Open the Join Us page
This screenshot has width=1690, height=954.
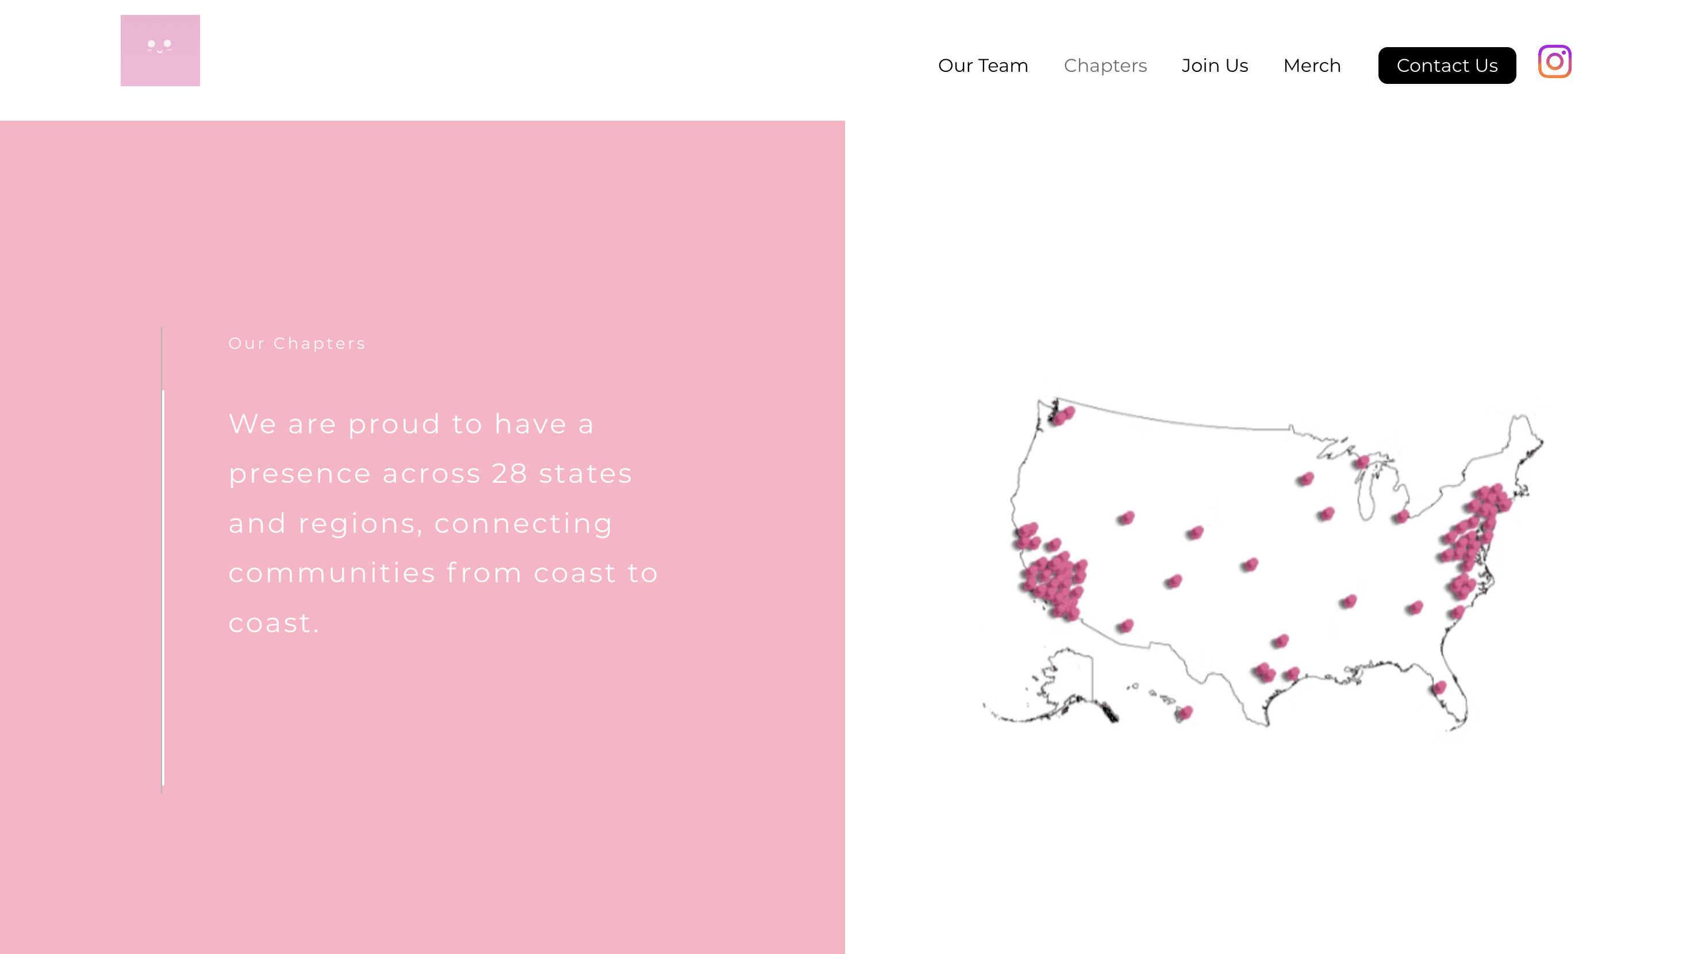click(1215, 65)
